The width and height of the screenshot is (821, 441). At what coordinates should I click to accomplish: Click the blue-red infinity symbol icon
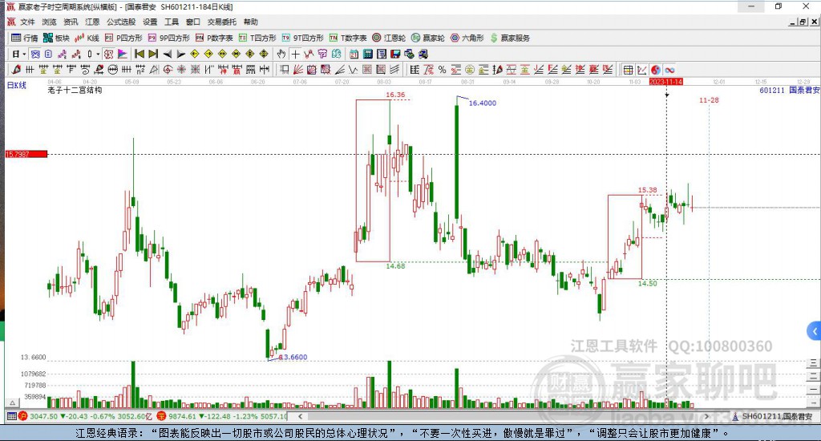pyautogui.click(x=669, y=70)
